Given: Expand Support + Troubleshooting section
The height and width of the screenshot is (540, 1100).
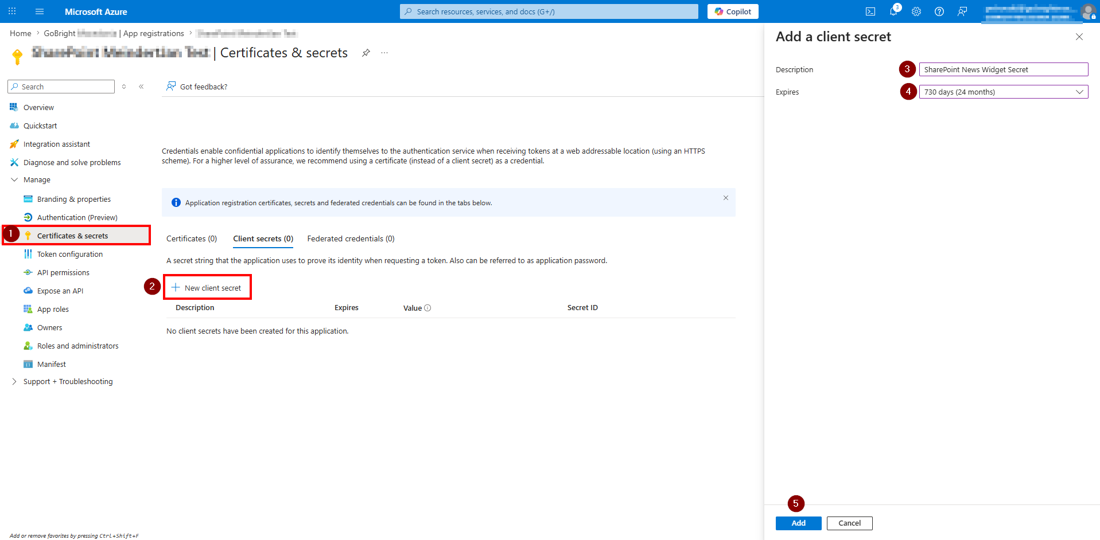Looking at the screenshot, I should (14, 381).
